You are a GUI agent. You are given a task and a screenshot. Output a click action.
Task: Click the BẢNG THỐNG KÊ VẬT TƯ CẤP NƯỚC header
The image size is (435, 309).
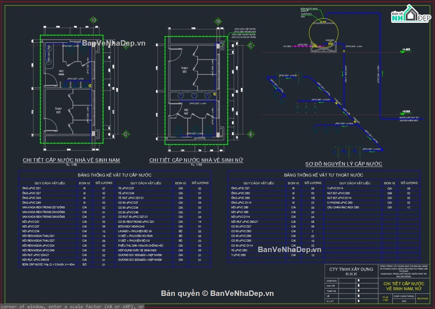point(115,175)
